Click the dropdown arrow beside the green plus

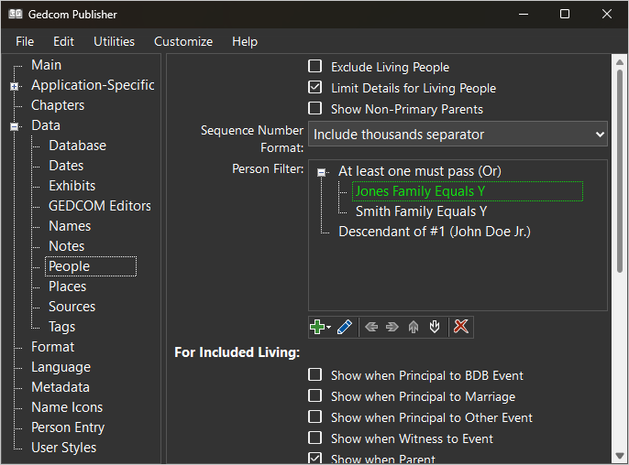[329, 327]
